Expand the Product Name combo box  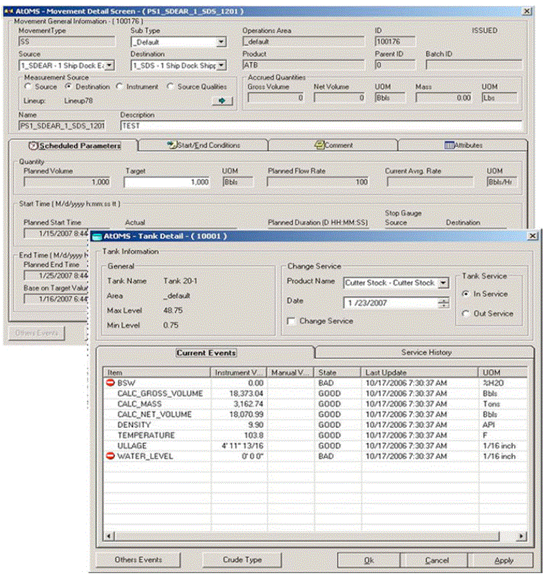pyautogui.click(x=443, y=283)
